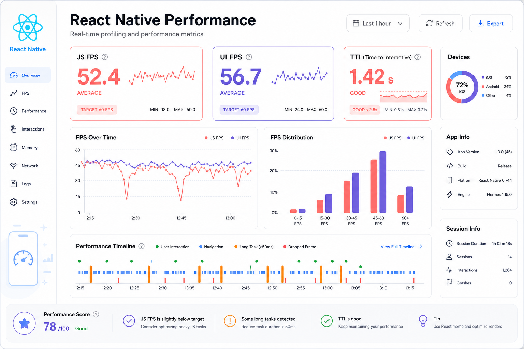524x349 pixels.
Task: Toggle JS FPS legend in FPS Over Time
Action: pyautogui.click(x=214, y=138)
